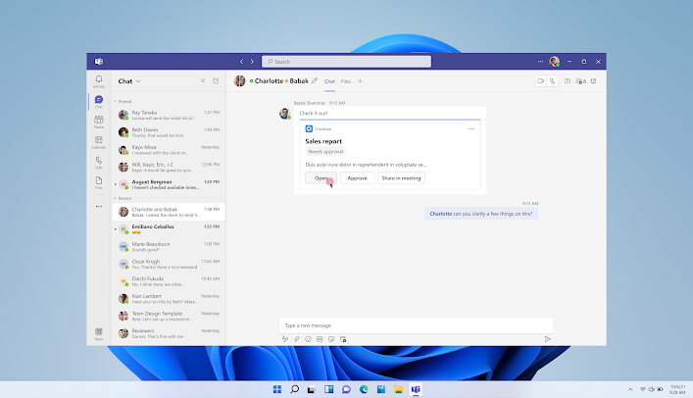Go forward with the right arrow
The image size is (693, 398).
(252, 62)
